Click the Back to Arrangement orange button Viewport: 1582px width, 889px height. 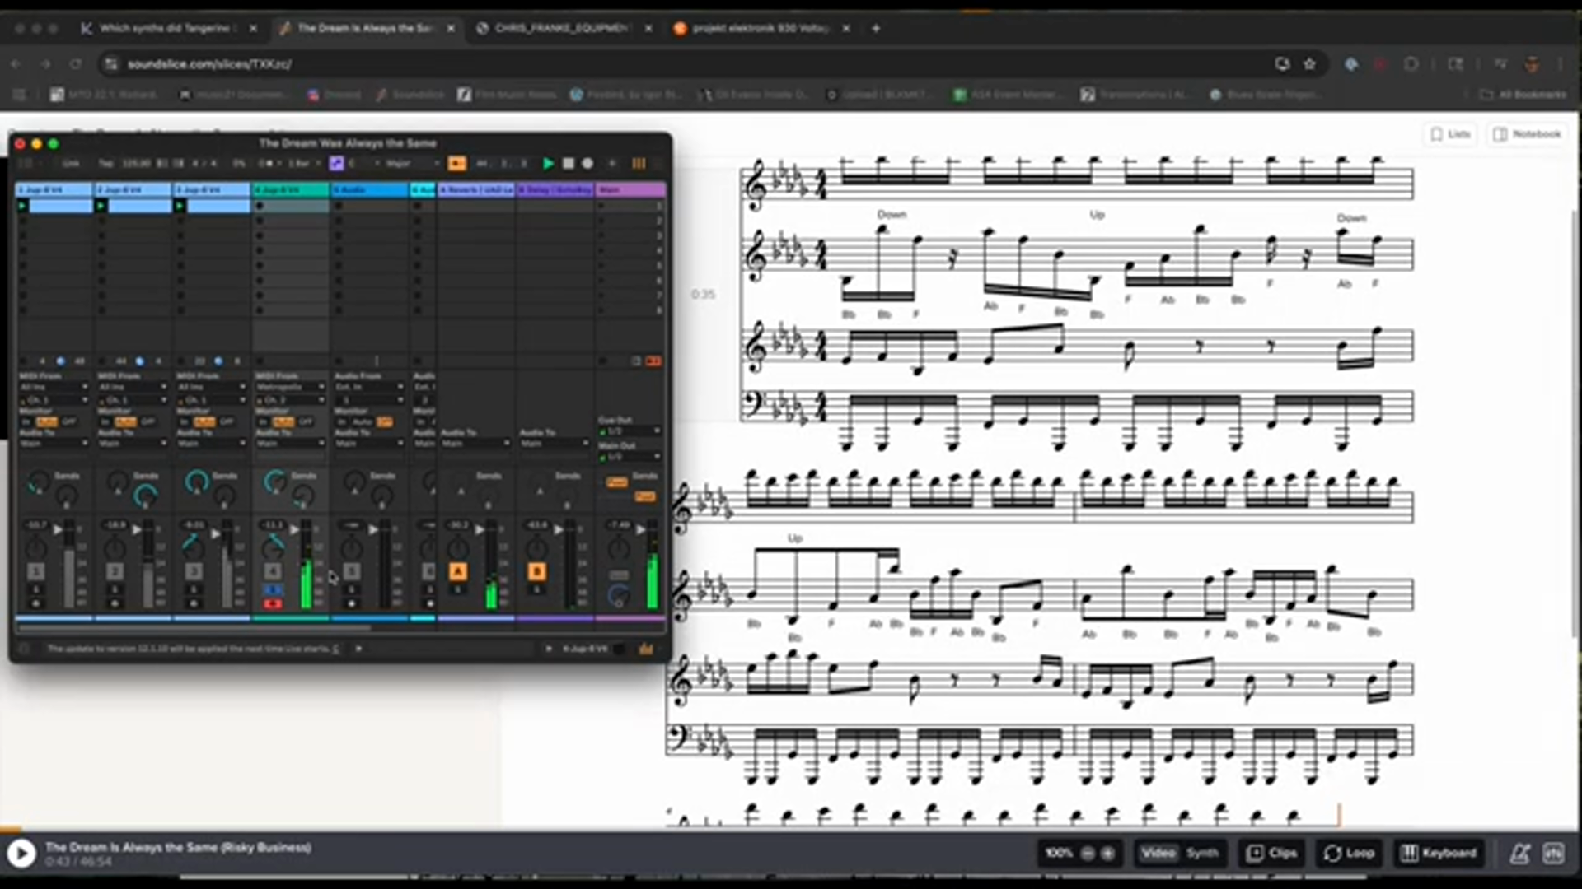point(653,361)
